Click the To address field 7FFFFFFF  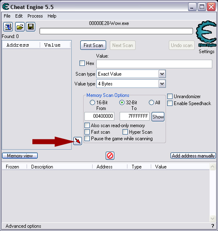point(134,116)
